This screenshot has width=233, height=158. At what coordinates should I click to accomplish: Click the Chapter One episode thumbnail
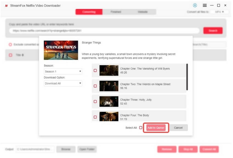click(x=109, y=70)
